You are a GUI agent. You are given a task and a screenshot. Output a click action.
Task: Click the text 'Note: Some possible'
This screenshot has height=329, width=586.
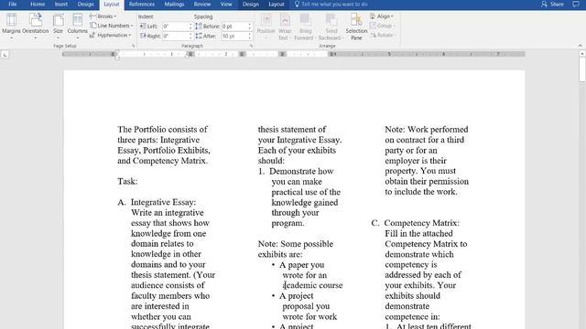[x=295, y=244]
